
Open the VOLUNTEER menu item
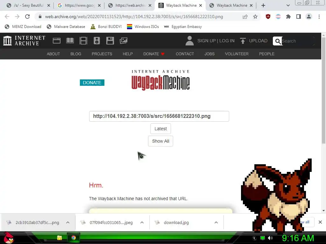237,54
